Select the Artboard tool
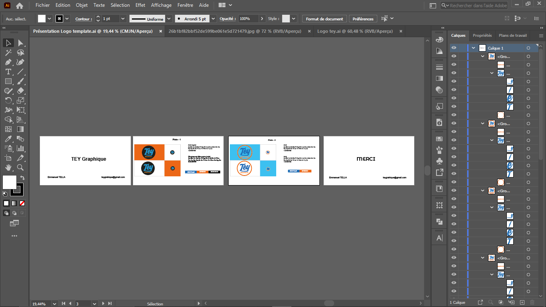Viewport: 546px width, 307px height. tap(8, 158)
